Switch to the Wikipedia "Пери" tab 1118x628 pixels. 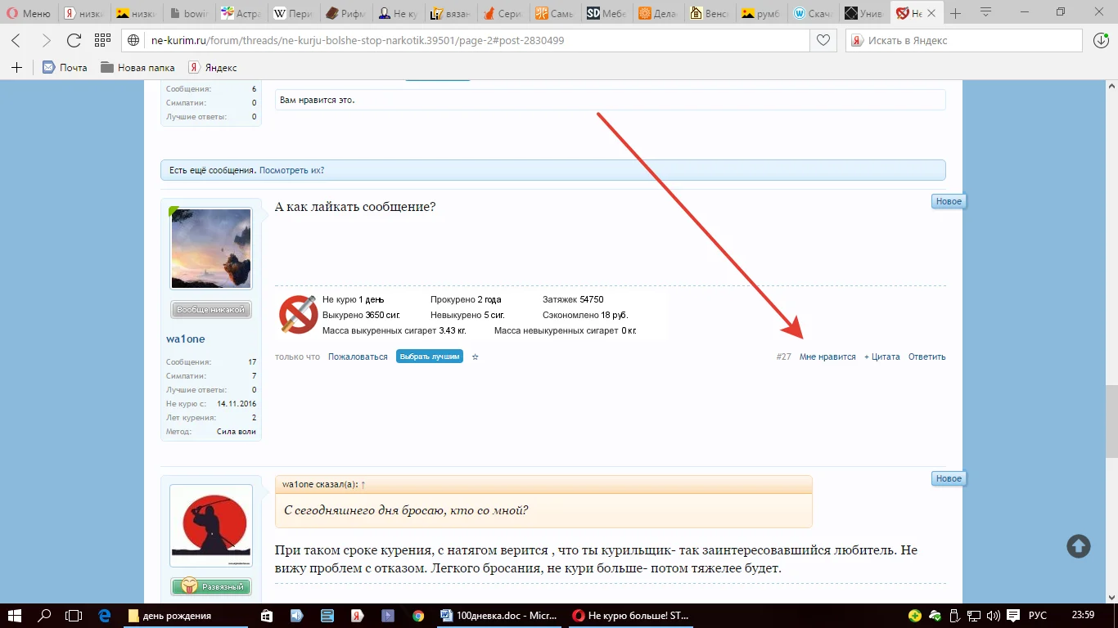[291, 13]
